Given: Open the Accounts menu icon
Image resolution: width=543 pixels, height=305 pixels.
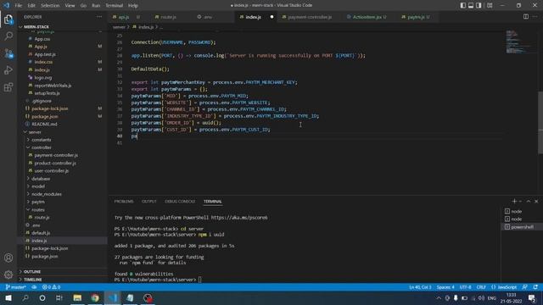Looking at the screenshot, I should click(x=8, y=258).
